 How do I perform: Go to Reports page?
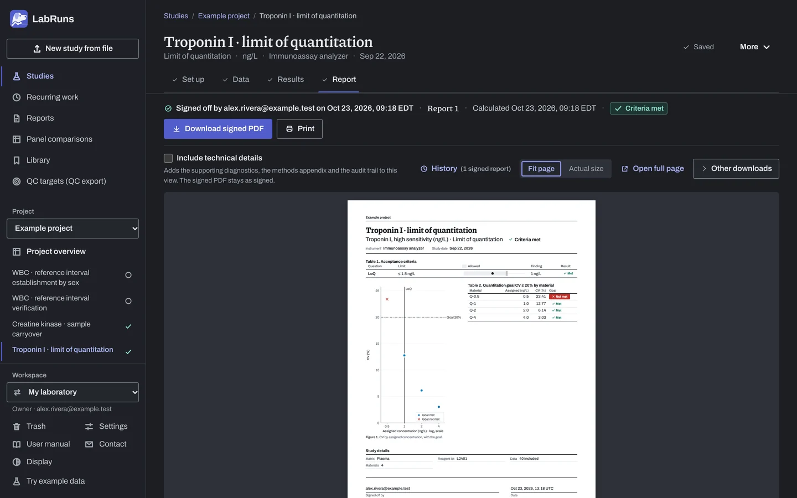tap(73, 118)
